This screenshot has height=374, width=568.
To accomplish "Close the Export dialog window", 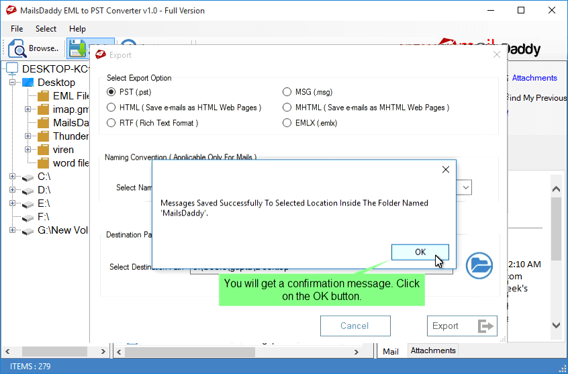I will point(497,54).
